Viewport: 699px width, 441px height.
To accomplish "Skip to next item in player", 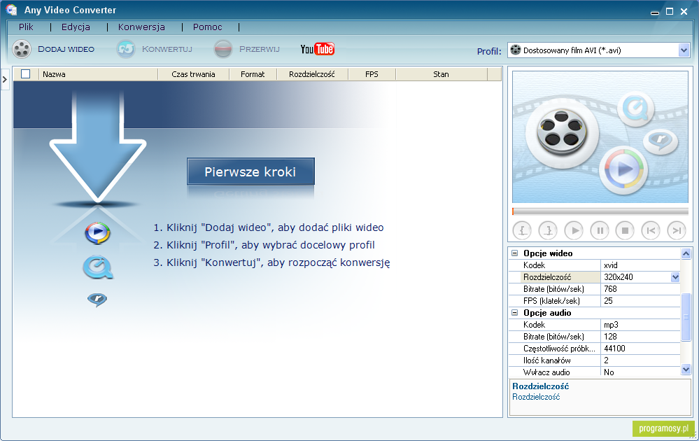I will (x=677, y=230).
